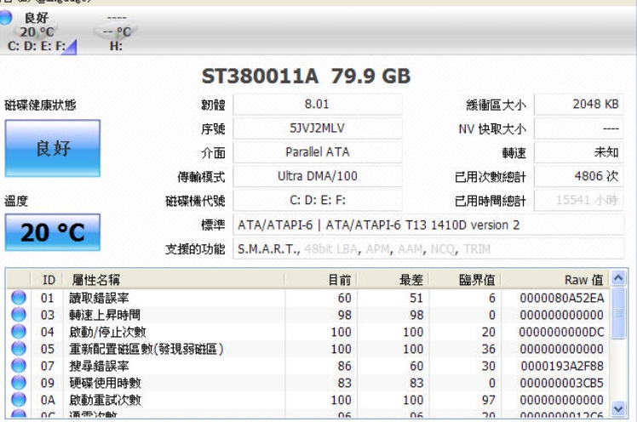Screen dimensions: 637x422
Task: Select the 啟動/停止次數 attribute row
Action: coord(308,332)
